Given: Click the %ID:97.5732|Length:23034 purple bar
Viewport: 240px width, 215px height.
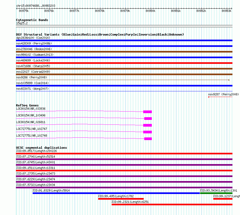Looking at the screenshot, I should tap(124, 188).
